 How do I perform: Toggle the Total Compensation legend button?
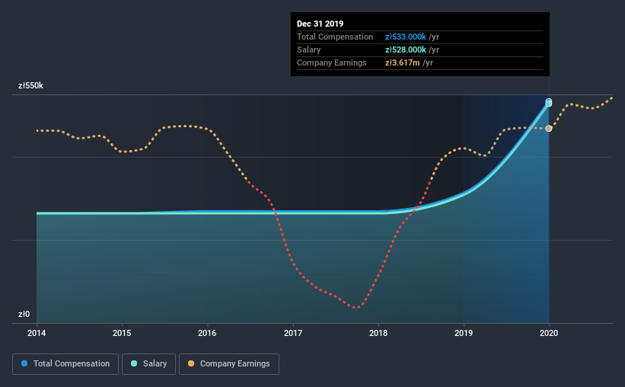coord(65,364)
